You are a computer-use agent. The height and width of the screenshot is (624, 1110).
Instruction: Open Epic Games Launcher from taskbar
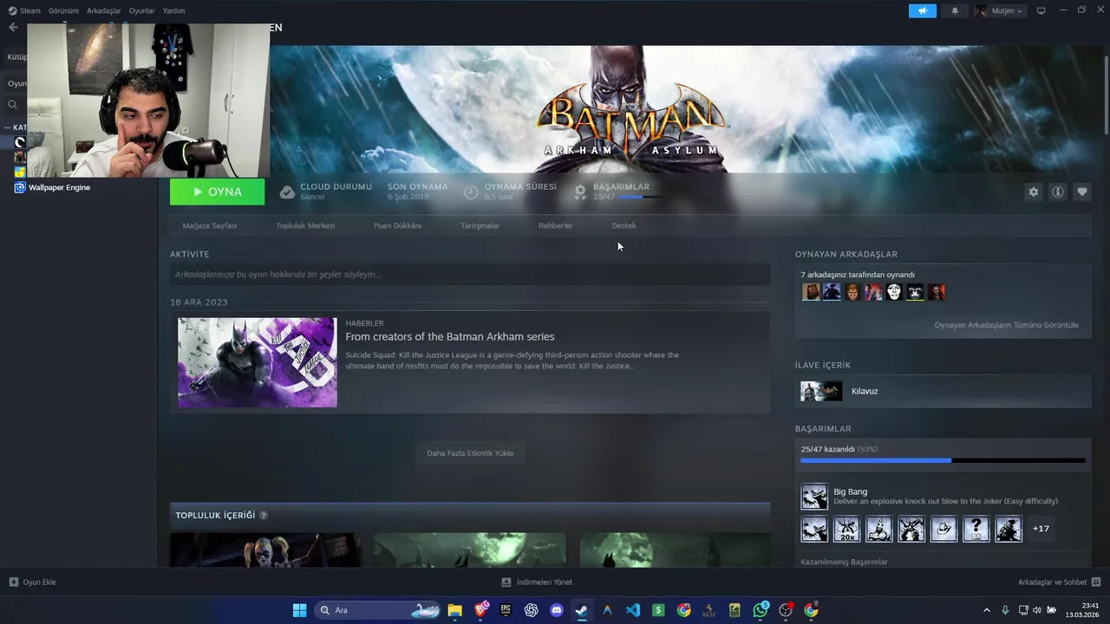pyautogui.click(x=506, y=610)
